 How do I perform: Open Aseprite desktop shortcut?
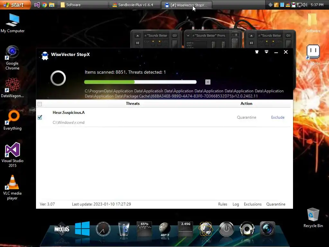pos(313,55)
